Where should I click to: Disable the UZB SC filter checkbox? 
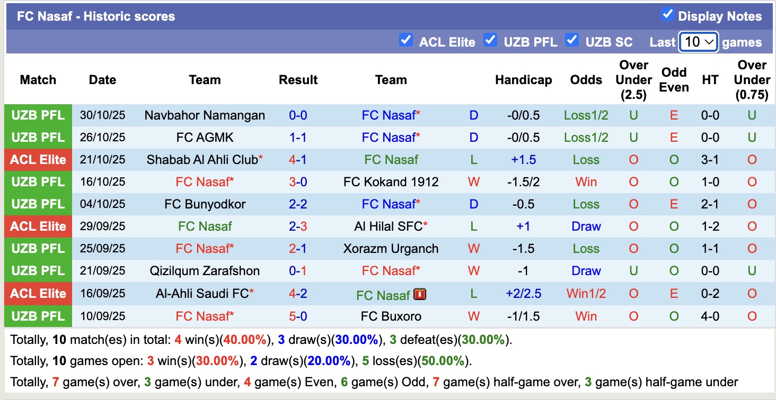coord(571,40)
